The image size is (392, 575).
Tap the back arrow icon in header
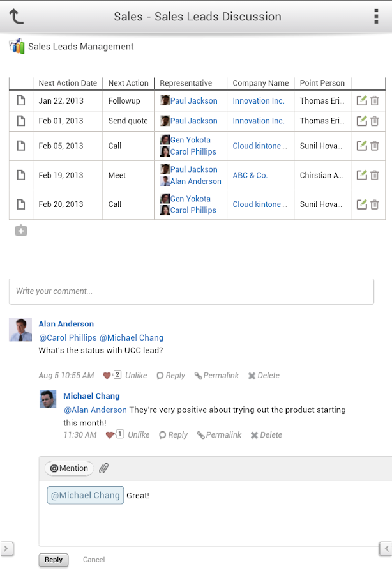coord(17,17)
